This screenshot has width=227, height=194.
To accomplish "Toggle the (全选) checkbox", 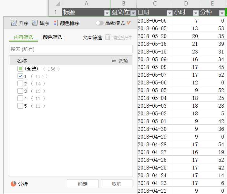I will [20, 69].
